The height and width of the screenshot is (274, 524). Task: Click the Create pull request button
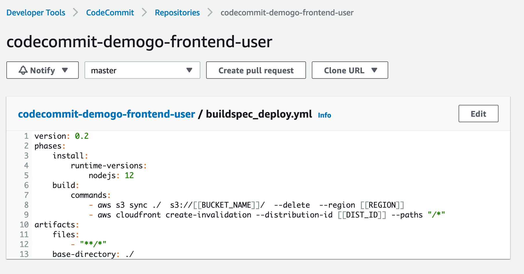tap(256, 70)
